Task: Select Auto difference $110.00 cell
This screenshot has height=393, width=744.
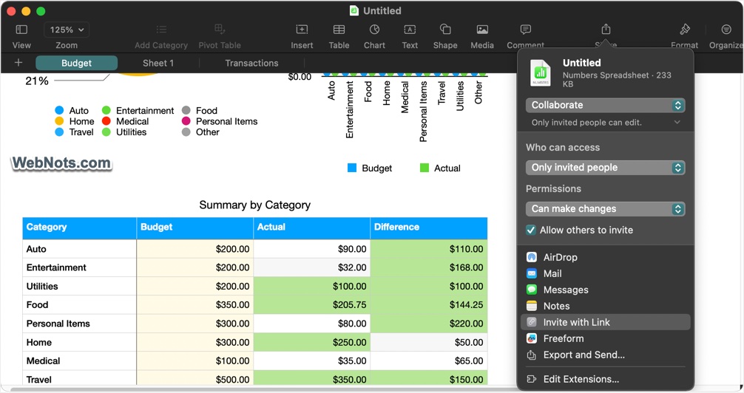Action: point(429,249)
